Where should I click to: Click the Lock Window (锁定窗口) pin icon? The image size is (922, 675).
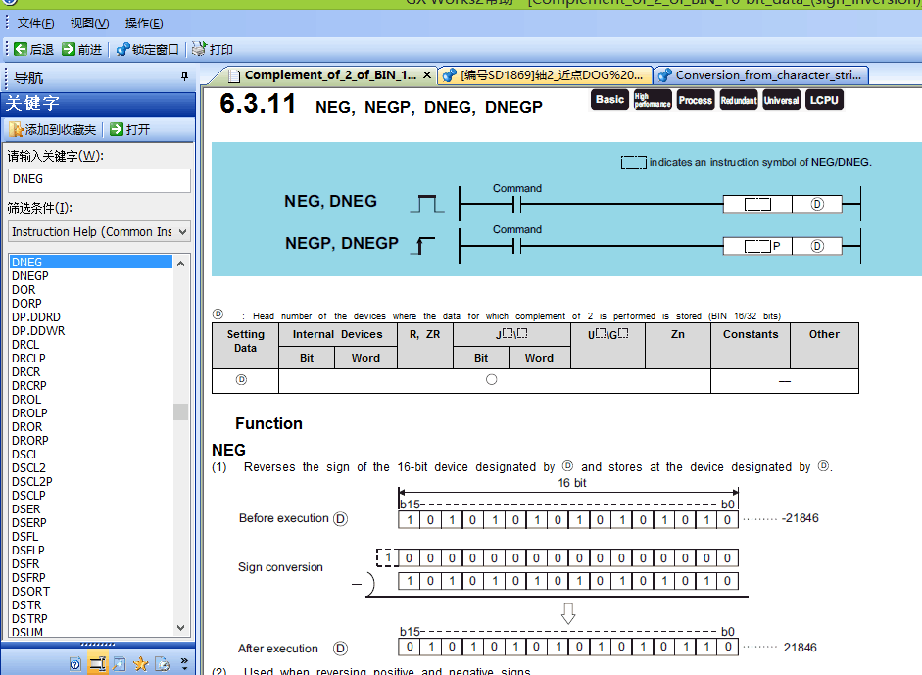pyautogui.click(x=122, y=49)
